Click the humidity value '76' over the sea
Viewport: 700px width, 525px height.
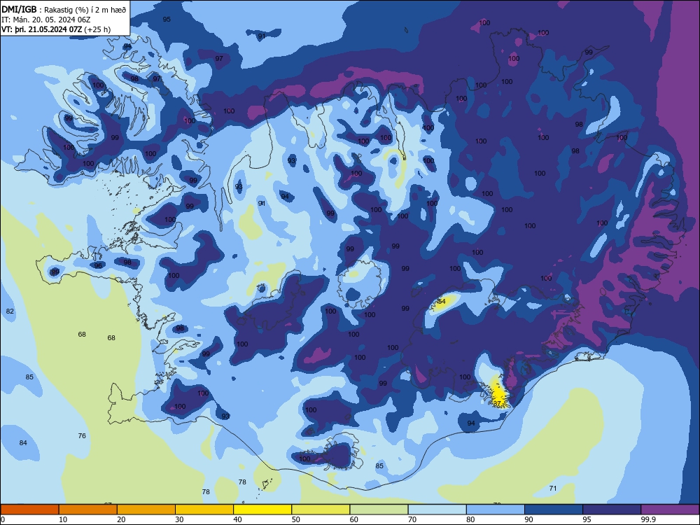click(82, 435)
